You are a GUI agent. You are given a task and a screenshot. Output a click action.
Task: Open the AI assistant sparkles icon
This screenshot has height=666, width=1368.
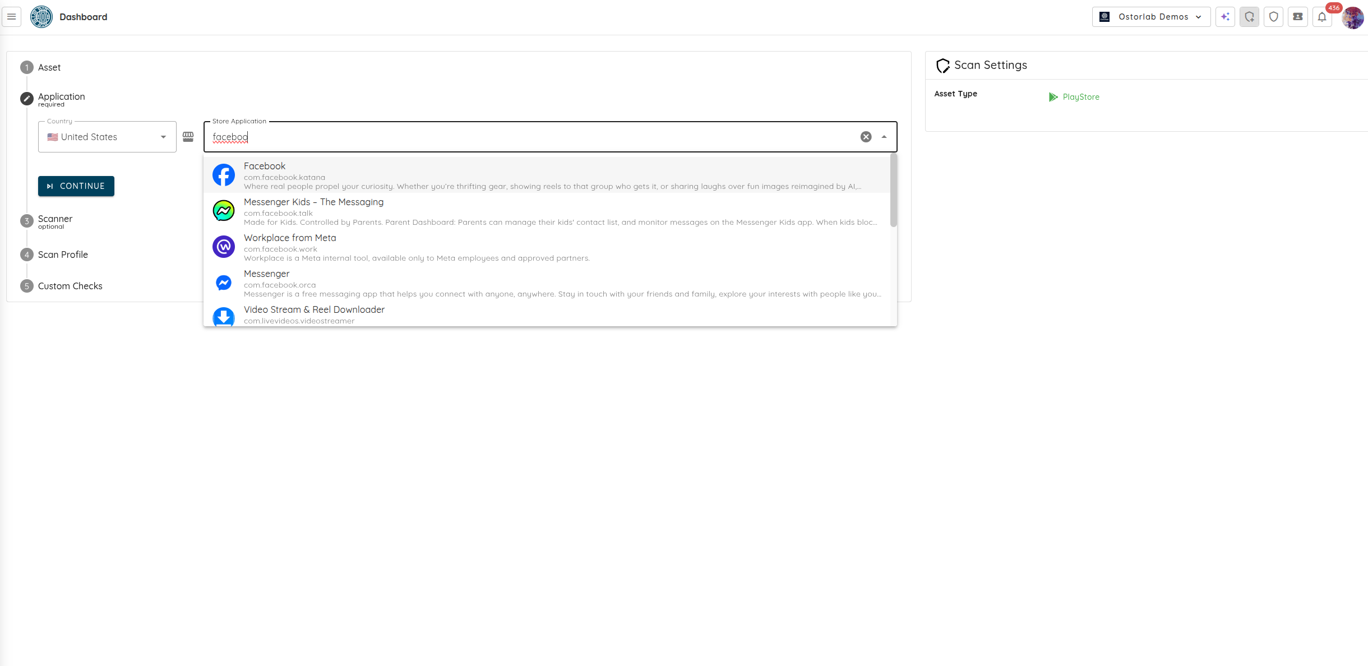1226,17
